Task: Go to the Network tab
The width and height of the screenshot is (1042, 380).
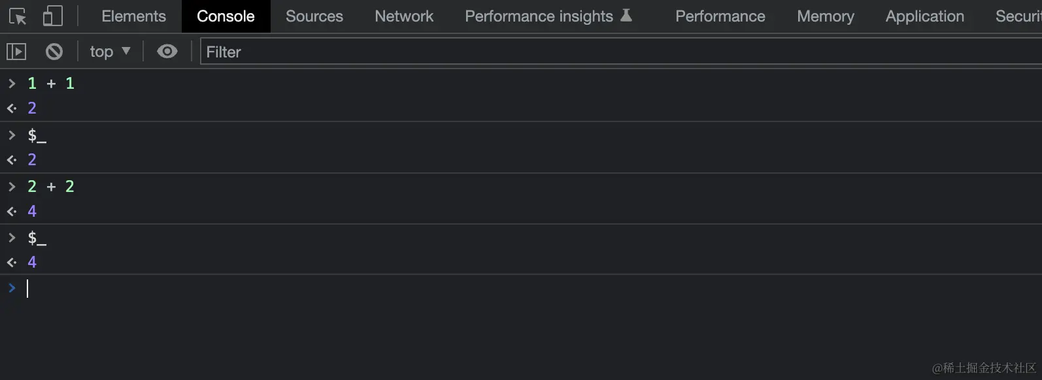Action: (404, 16)
